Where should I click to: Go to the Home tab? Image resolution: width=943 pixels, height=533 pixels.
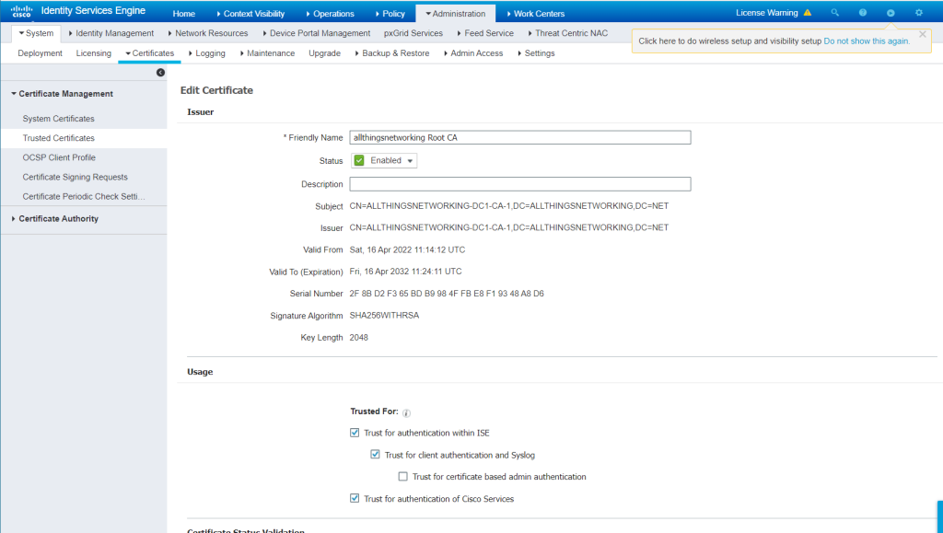pyautogui.click(x=183, y=13)
